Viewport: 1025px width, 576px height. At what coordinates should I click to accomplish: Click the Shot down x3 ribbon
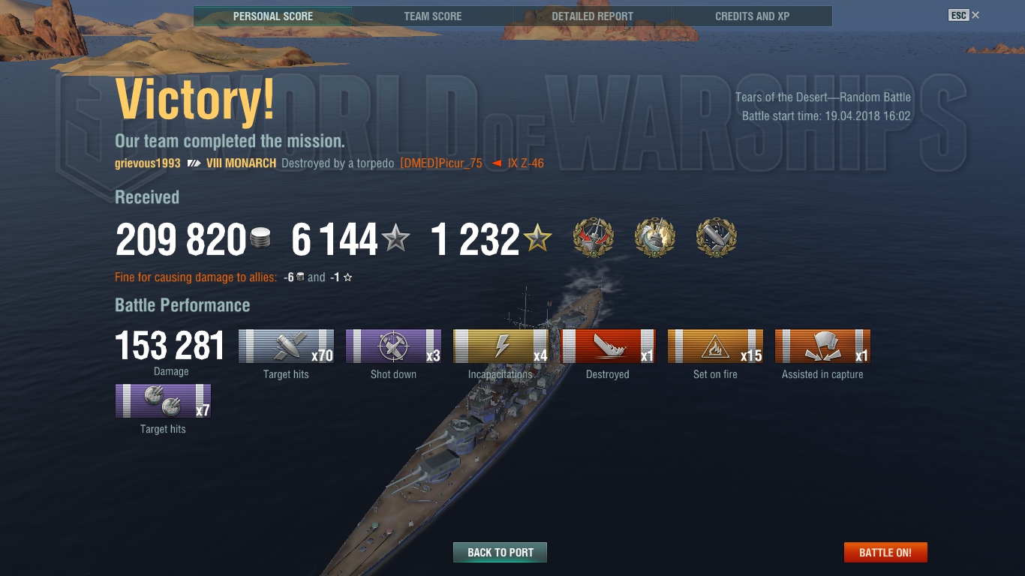pos(393,346)
